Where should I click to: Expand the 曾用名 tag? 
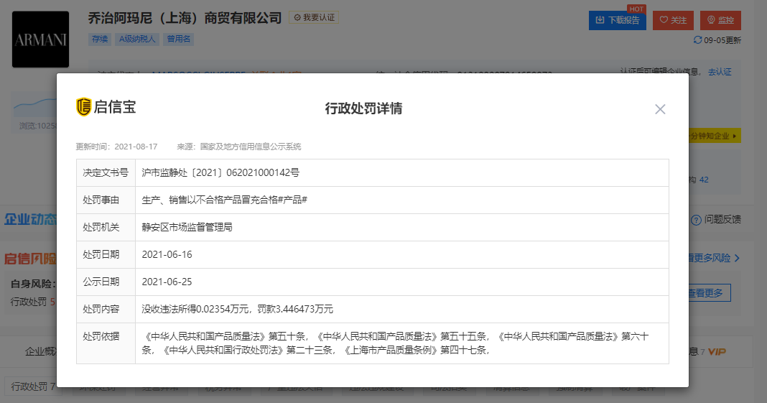179,40
